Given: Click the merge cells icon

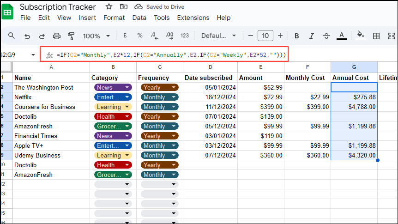Looking at the screenshot, I should [x=391, y=36].
